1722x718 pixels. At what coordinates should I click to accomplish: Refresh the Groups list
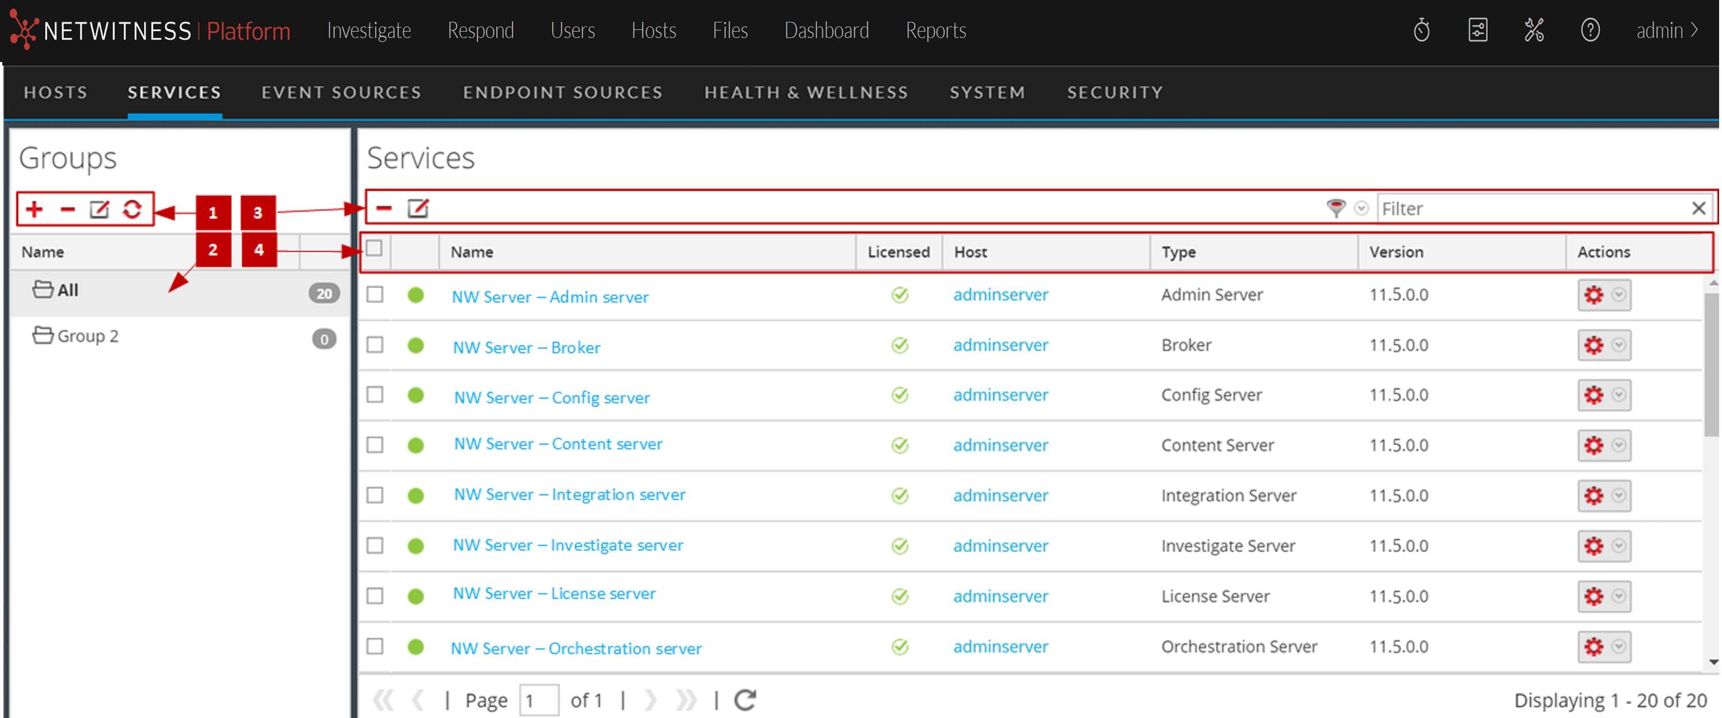click(132, 210)
